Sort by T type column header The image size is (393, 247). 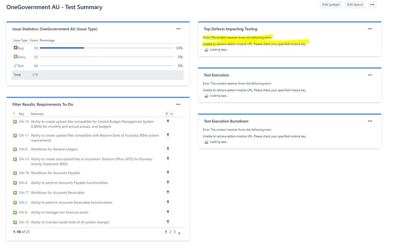pos(14,114)
